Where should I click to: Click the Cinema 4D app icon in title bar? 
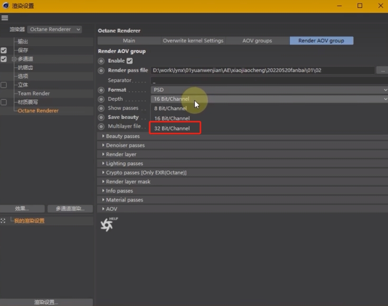[x=6, y=5]
